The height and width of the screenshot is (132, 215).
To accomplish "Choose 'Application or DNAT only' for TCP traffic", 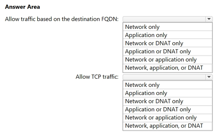I will pos(168,109).
